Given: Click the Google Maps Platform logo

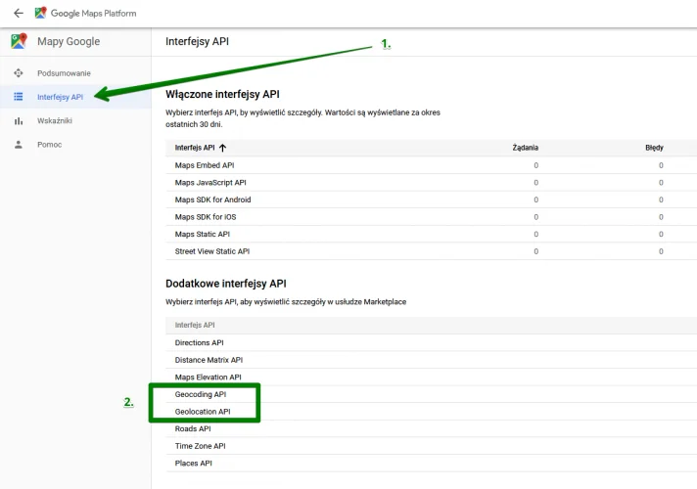Looking at the screenshot, I should click(x=40, y=13).
